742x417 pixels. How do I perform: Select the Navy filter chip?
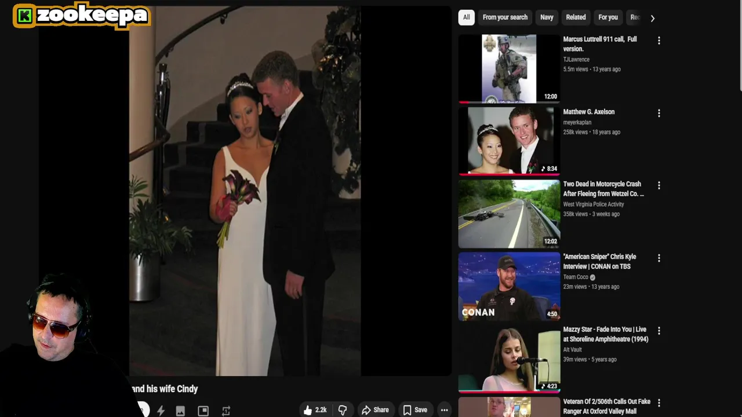click(547, 17)
